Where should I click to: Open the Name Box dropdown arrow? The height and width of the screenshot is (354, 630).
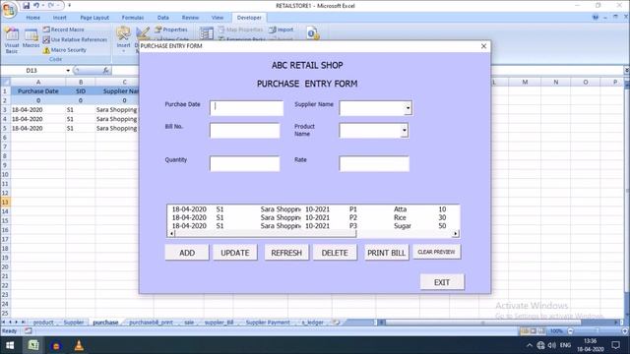(68, 70)
